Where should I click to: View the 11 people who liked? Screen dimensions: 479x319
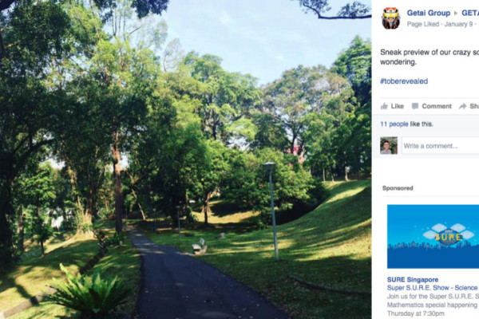394,124
